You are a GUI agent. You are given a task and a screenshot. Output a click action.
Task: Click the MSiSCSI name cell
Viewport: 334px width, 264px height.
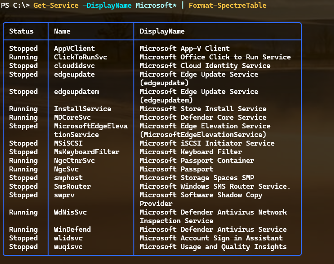[x=69, y=143]
